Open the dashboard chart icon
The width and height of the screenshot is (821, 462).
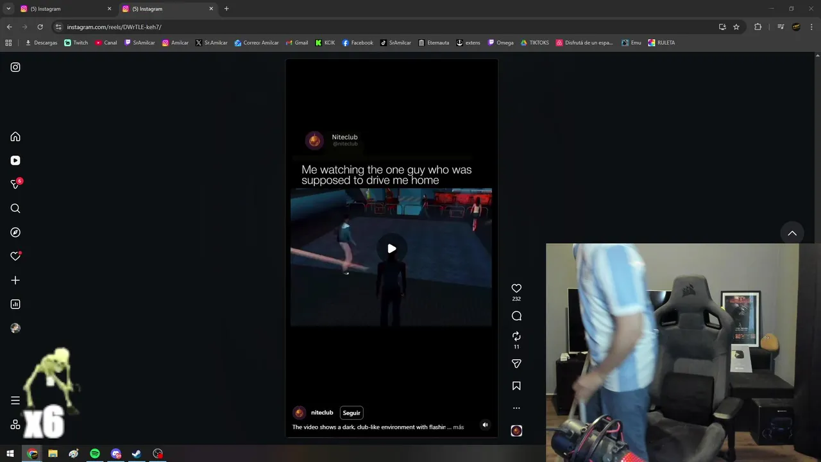(15, 304)
